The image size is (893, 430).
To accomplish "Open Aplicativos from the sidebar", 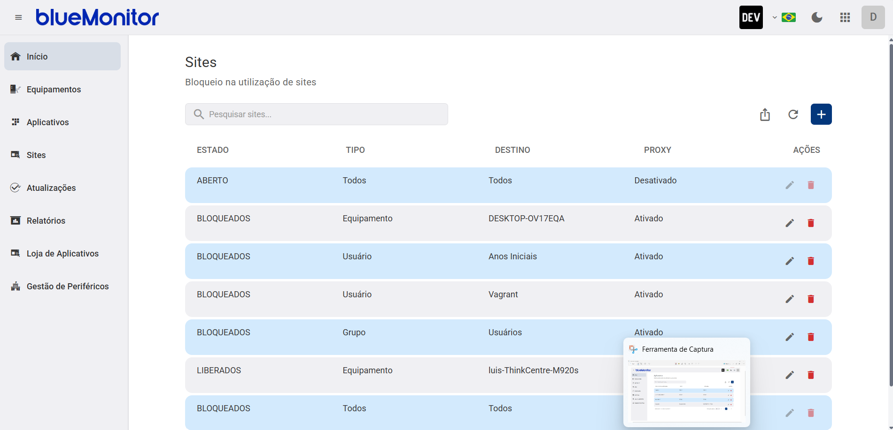I will coord(47,122).
